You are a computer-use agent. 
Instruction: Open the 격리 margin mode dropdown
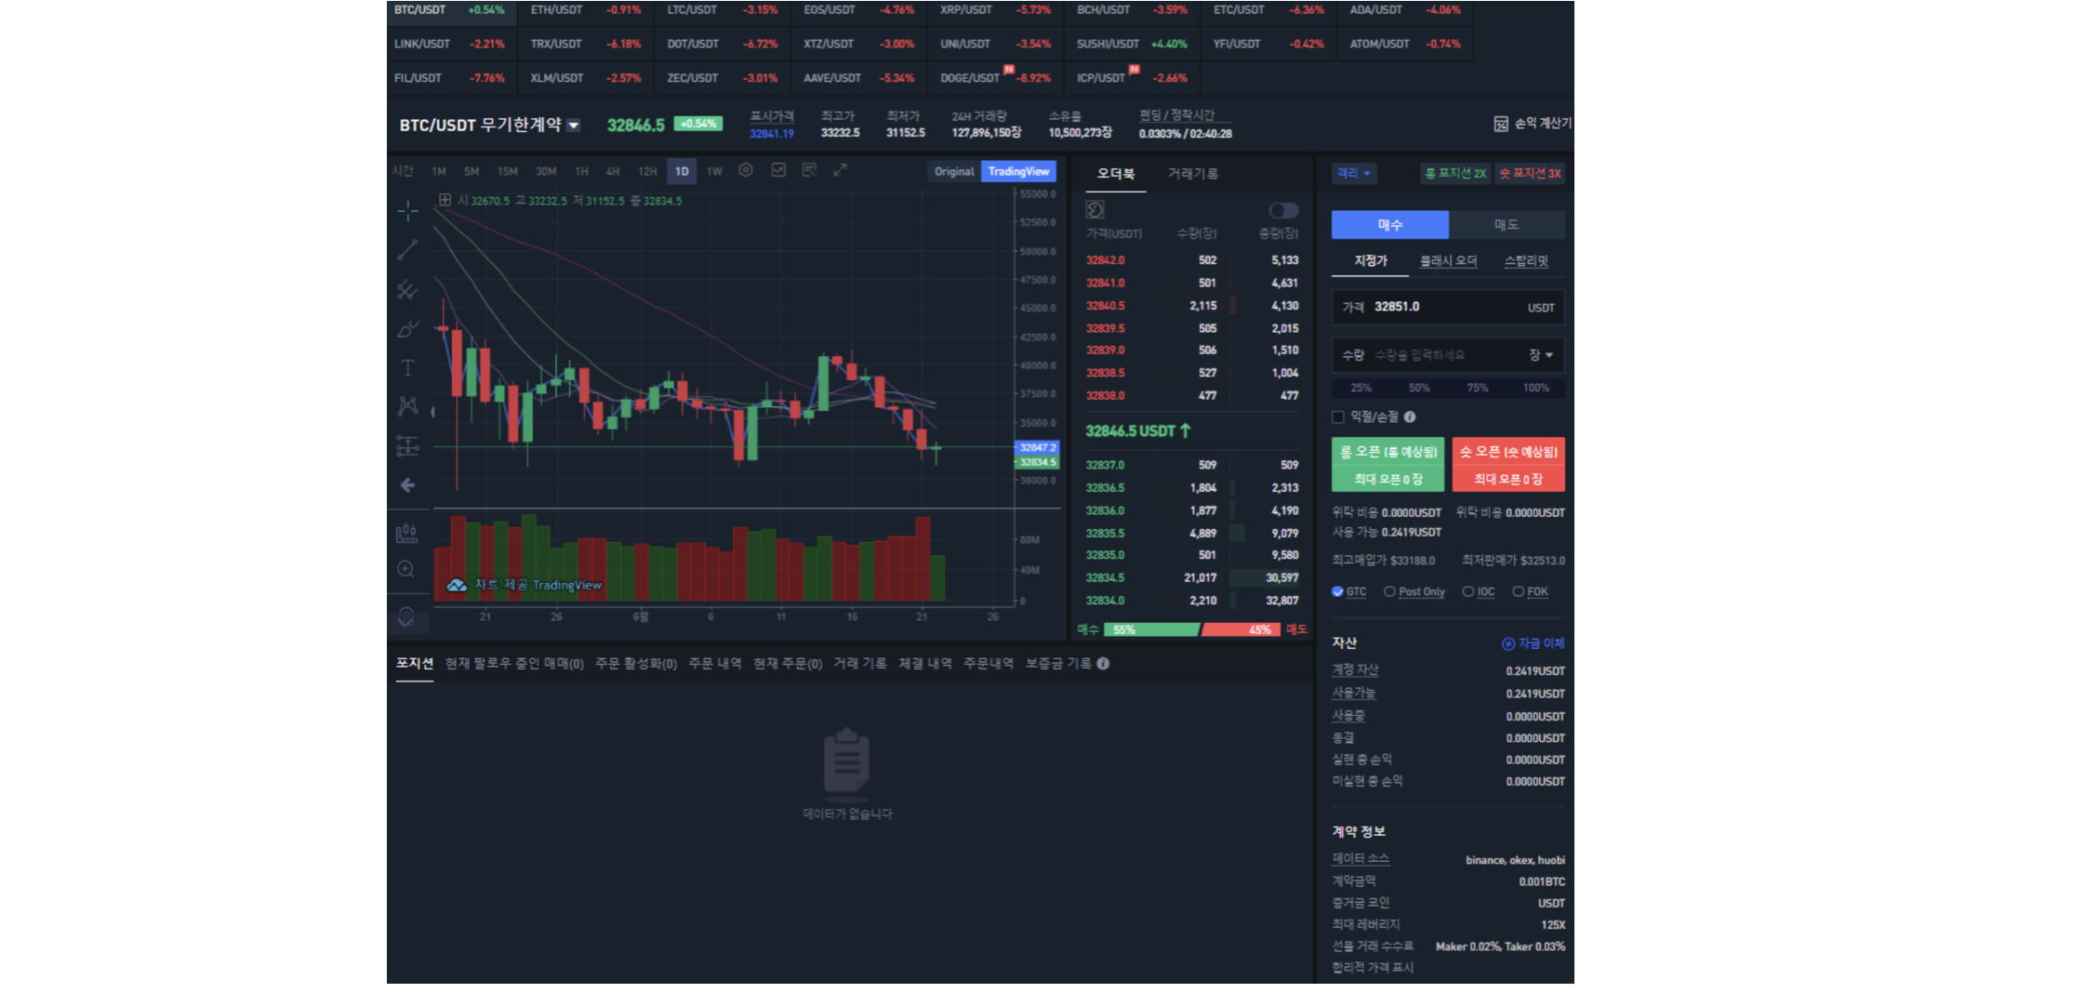[x=1354, y=173]
